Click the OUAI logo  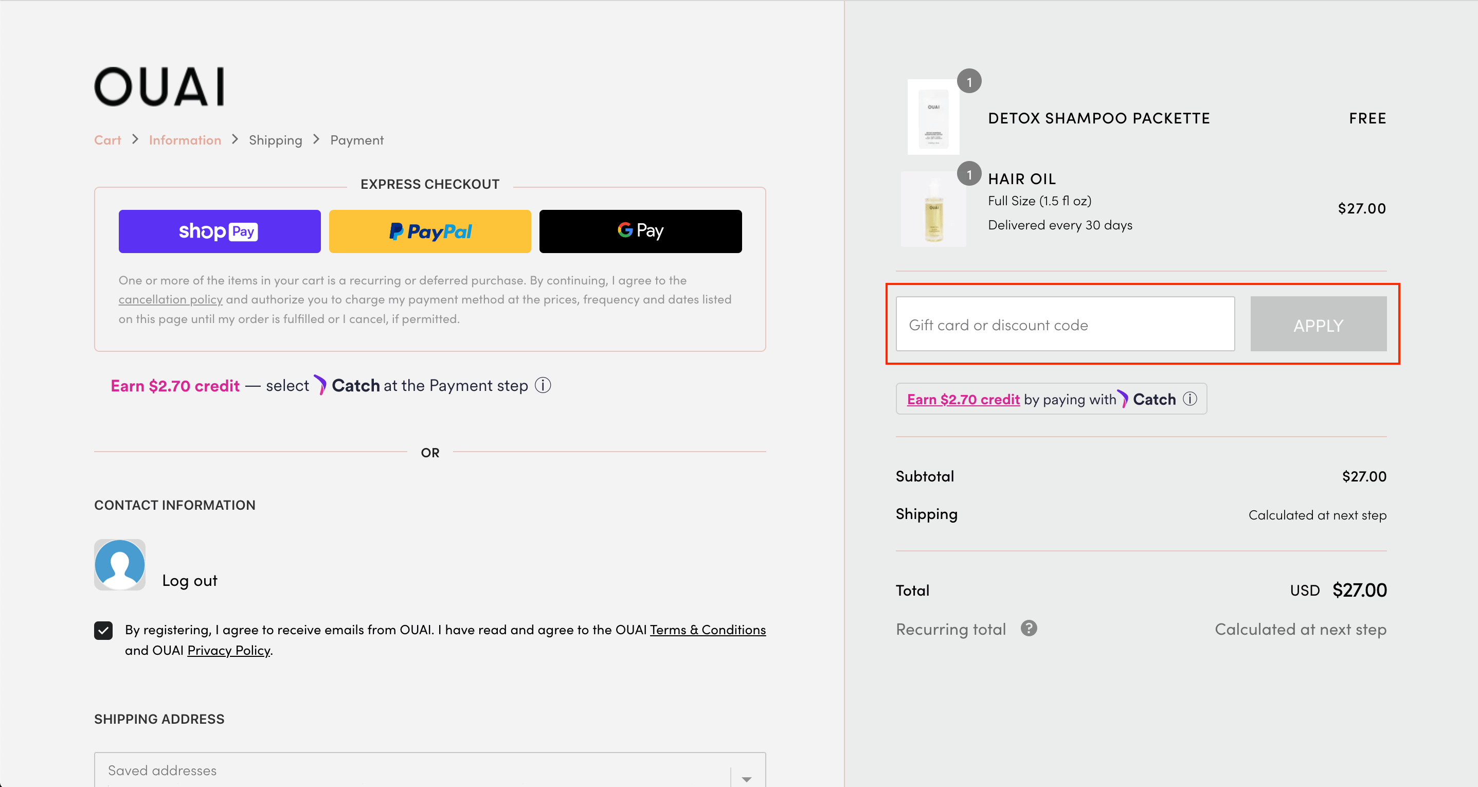click(x=159, y=86)
